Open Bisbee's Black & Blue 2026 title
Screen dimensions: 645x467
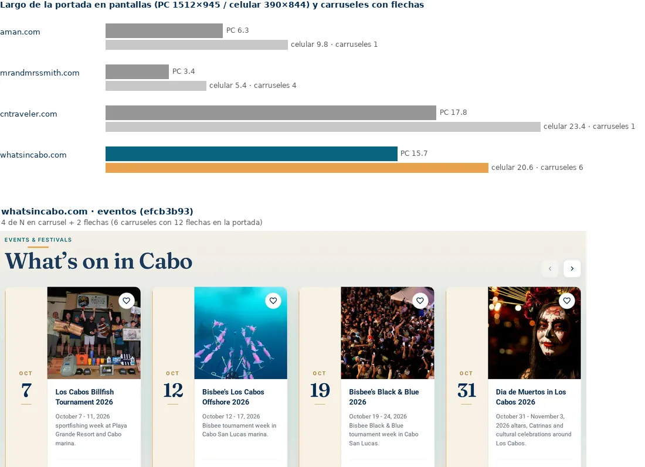pos(384,397)
